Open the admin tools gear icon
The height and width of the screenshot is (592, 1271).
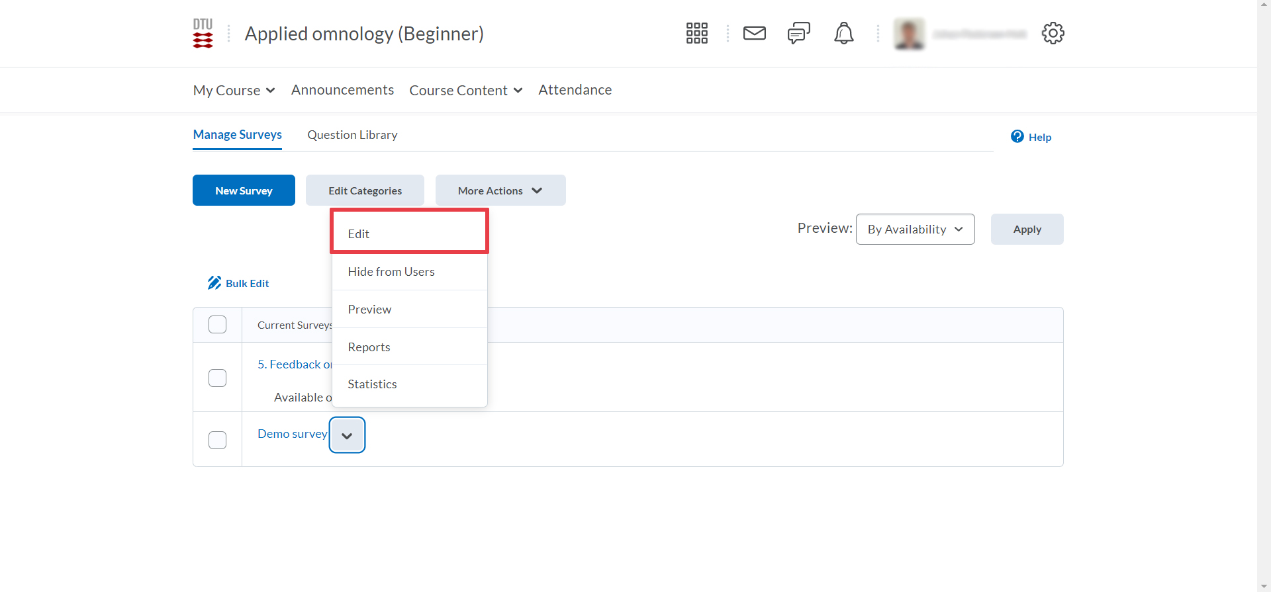[x=1053, y=33]
